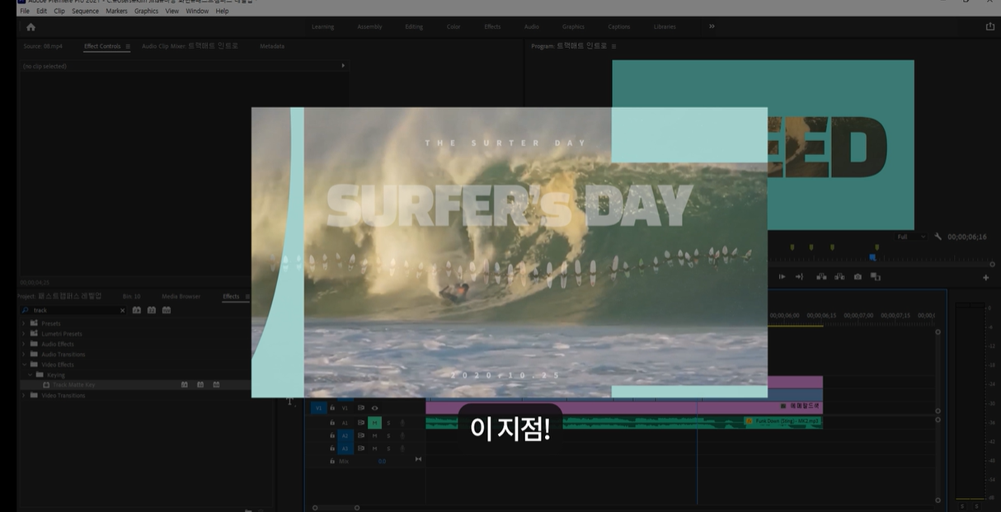Open the Markers menu
This screenshot has width=1001, height=512.
[x=116, y=11]
